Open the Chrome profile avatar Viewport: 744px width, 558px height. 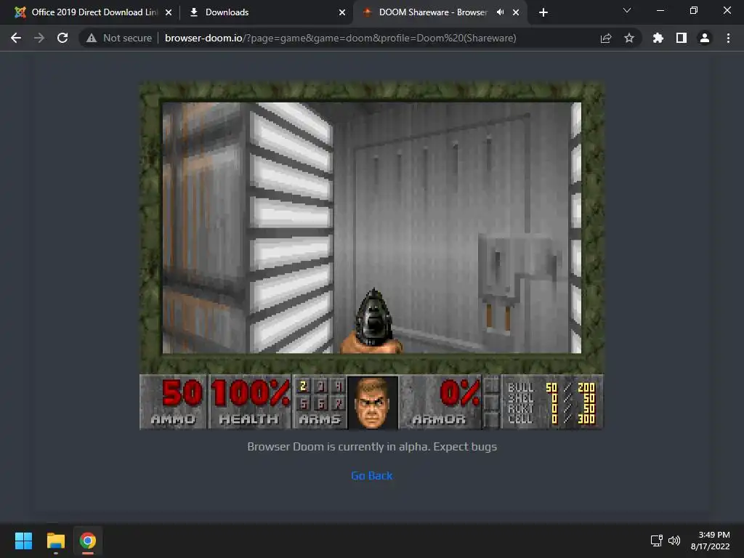[x=705, y=38]
